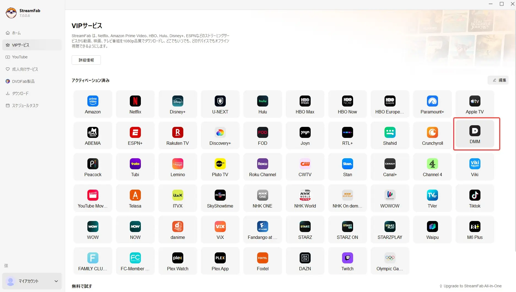Open the Tiktok service tile
The image size is (516, 292).
(475, 198)
